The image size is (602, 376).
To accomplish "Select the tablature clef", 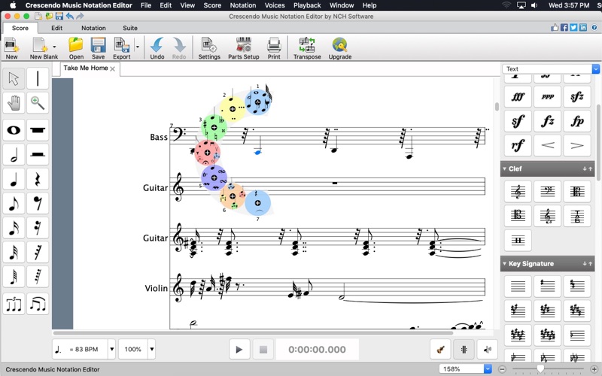I will pos(577,216).
